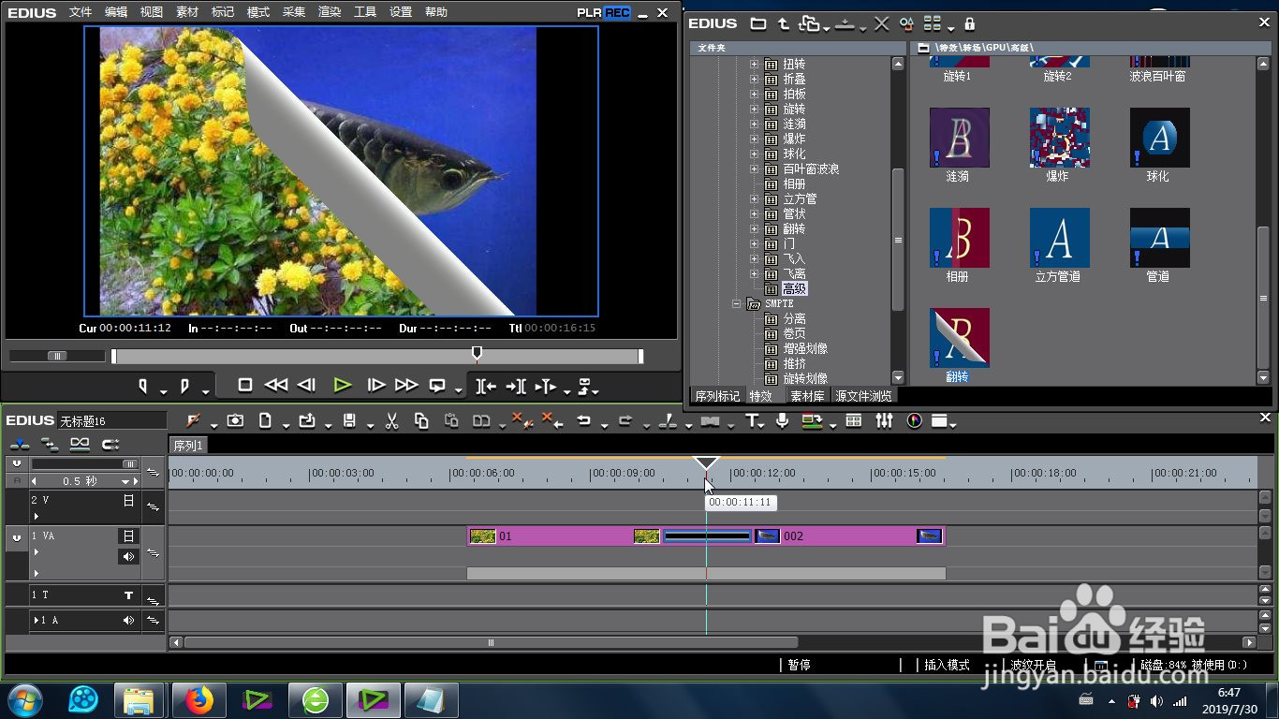Switch to the 素材库 tab
Image resolution: width=1279 pixels, height=719 pixels.
807,396
